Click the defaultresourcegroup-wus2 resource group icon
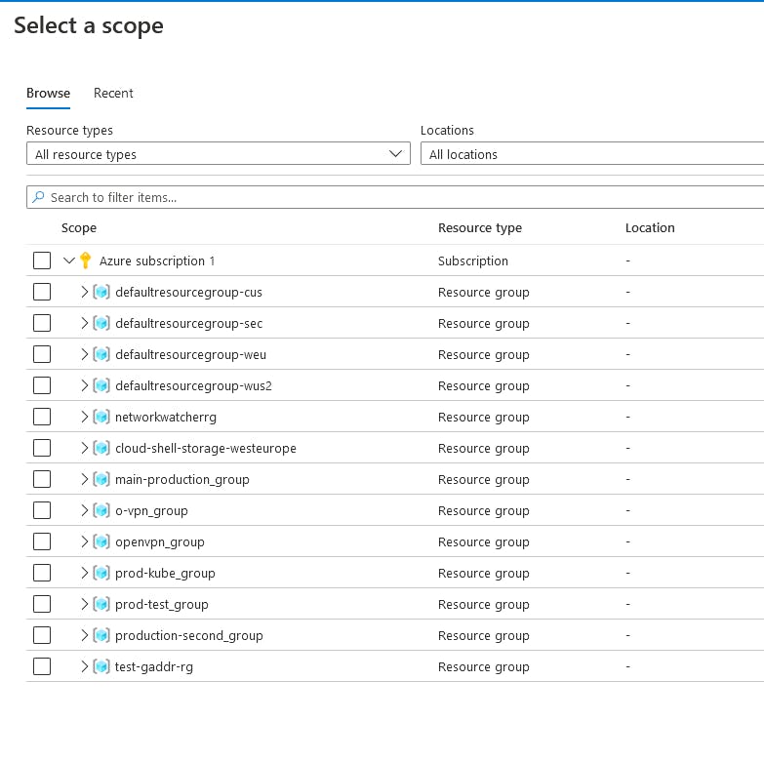Viewport: 764px width, 761px height. 101,385
